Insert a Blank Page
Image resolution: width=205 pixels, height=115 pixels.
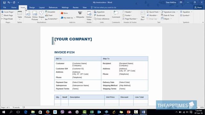pos(7,15)
